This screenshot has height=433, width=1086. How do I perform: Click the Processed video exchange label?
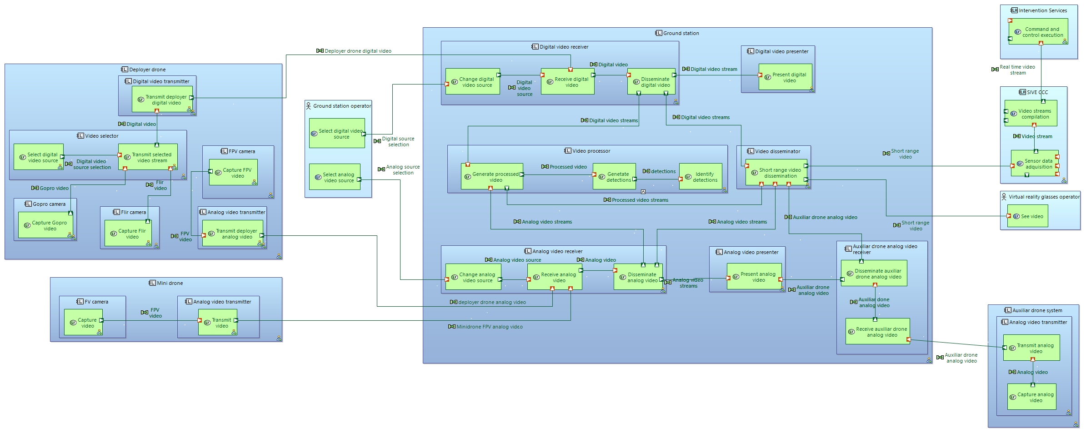pyautogui.click(x=568, y=167)
